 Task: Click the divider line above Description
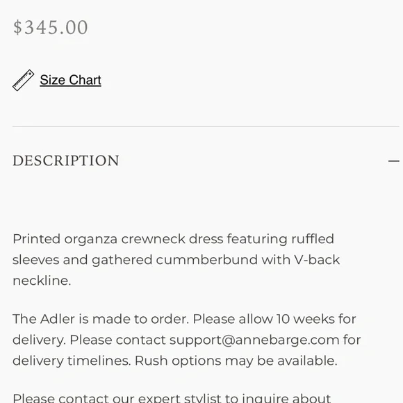coord(206,126)
